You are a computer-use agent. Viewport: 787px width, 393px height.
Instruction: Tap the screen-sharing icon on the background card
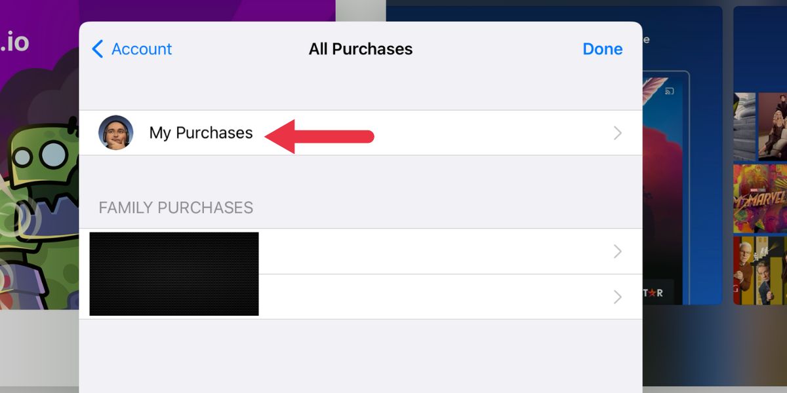pyautogui.click(x=668, y=92)
